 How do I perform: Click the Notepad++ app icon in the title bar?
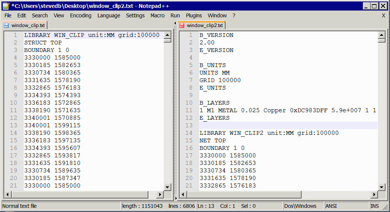(x=6, y=6)
